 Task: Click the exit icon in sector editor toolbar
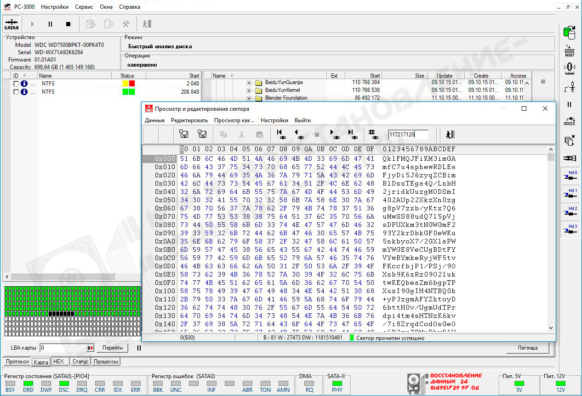click(450, 134)
